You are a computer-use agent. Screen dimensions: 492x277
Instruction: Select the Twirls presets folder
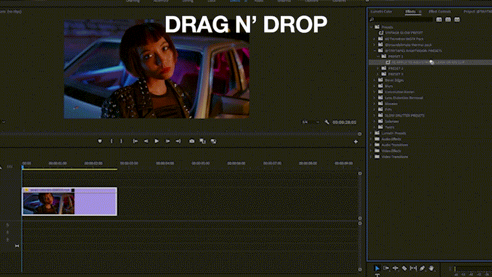click(x=390, y=127)
